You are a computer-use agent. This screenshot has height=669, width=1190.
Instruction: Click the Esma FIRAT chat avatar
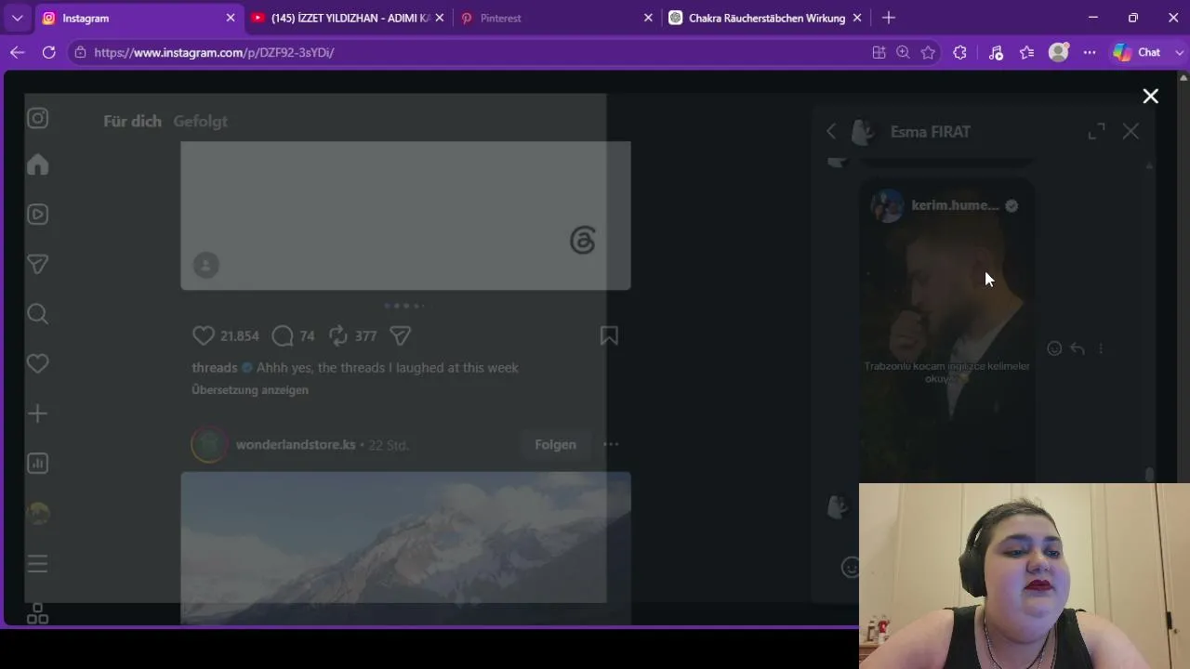tap(864, 132)
